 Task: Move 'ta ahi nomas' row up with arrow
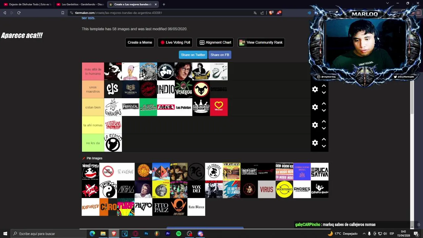click(x=324, y=122)
